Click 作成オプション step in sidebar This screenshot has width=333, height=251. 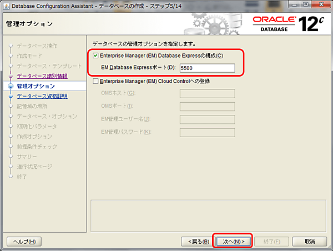click(34, 136)
